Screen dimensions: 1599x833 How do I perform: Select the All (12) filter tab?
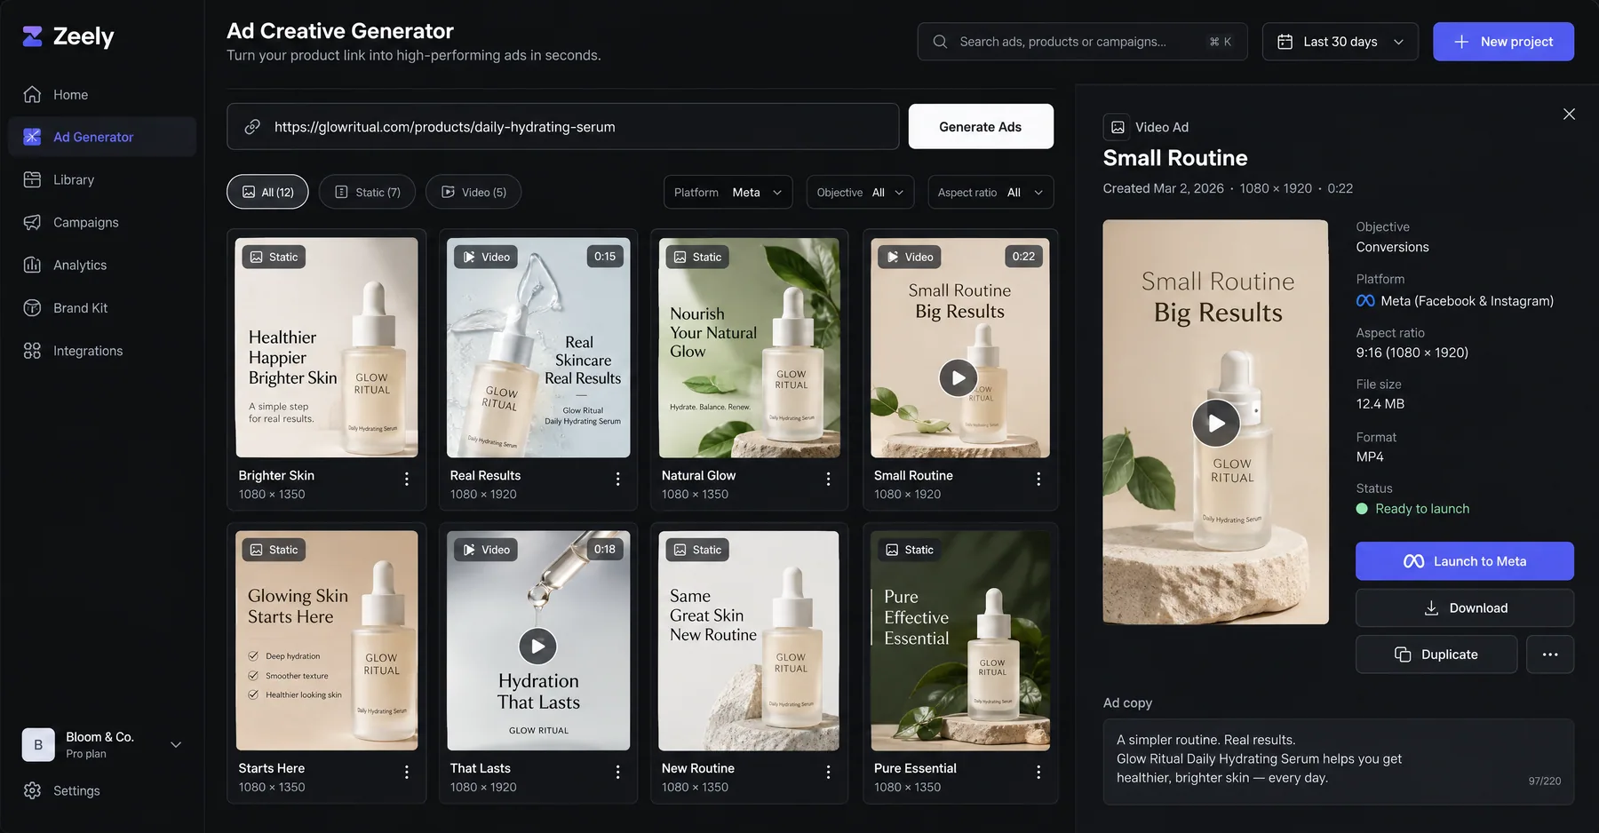[267, 192]
